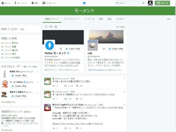176x132 pixels.
Task: Open the アンパンマン trend
Action: point(7,130)
